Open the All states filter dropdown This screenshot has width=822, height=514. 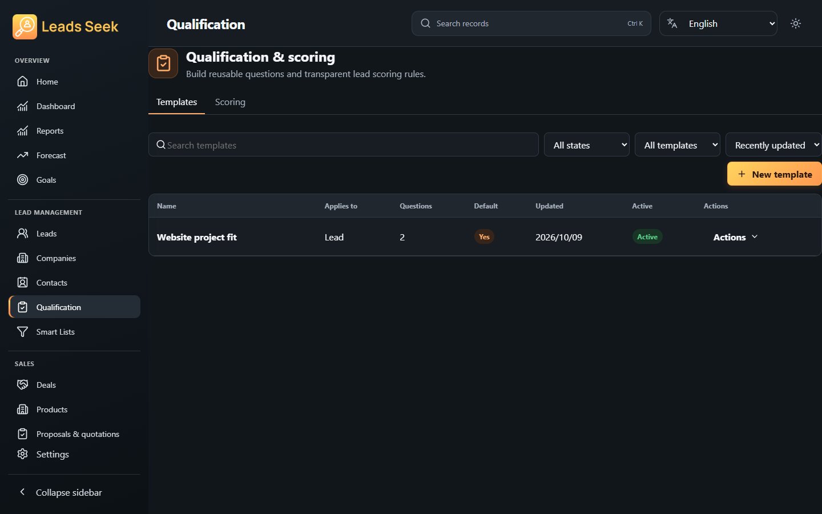coord(587,145)
